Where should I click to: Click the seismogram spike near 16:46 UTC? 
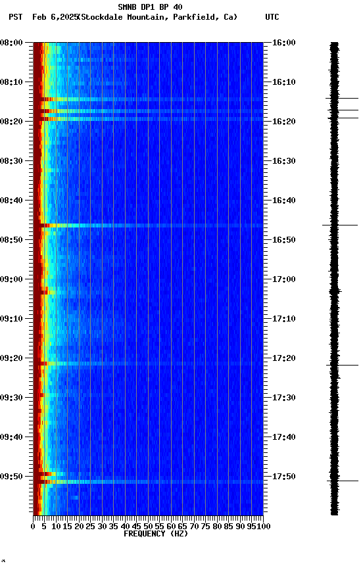coord(340,225)
